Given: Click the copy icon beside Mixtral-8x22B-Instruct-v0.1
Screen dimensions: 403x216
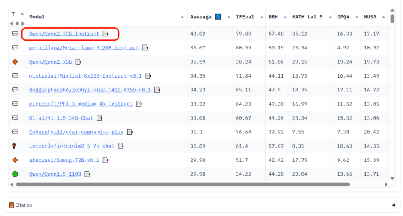Looking at the screenshot, I should point(148,76).
